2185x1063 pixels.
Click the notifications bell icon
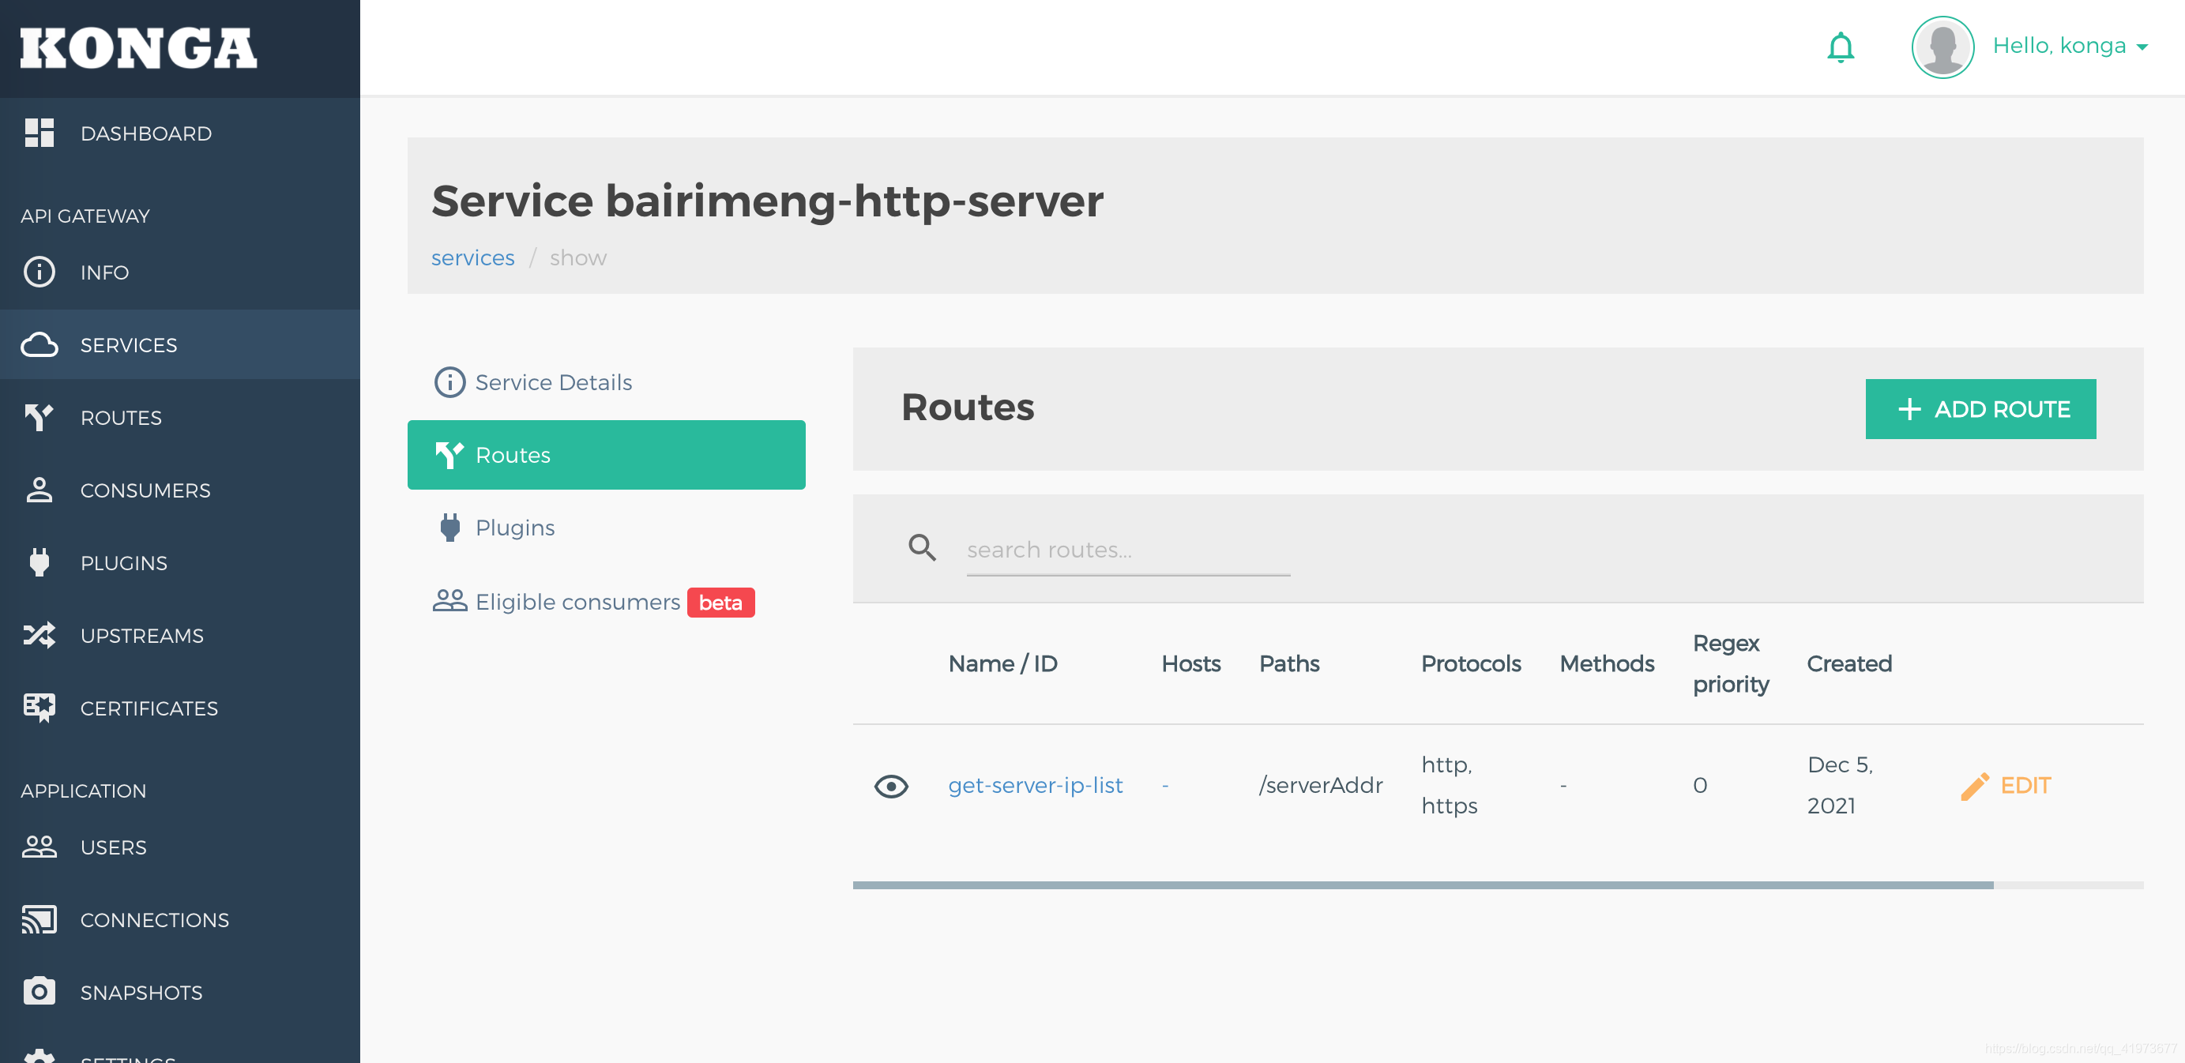(1840, 47)
